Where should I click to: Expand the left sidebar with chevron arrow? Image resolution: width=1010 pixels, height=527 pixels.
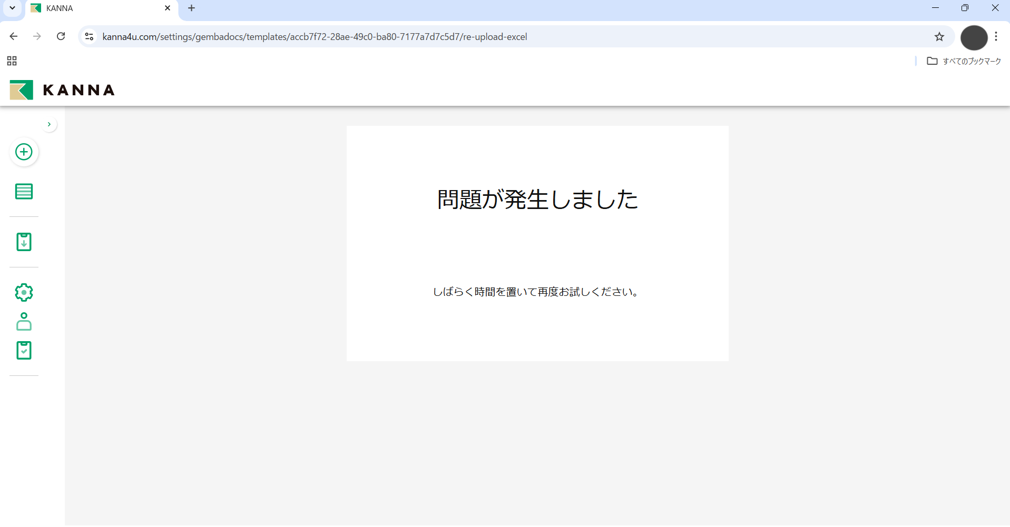(x=49, y=125)
